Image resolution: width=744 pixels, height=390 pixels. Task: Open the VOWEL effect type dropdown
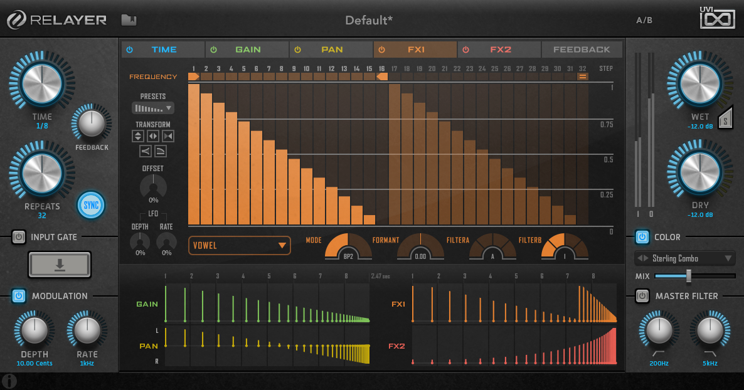(239, 245)
